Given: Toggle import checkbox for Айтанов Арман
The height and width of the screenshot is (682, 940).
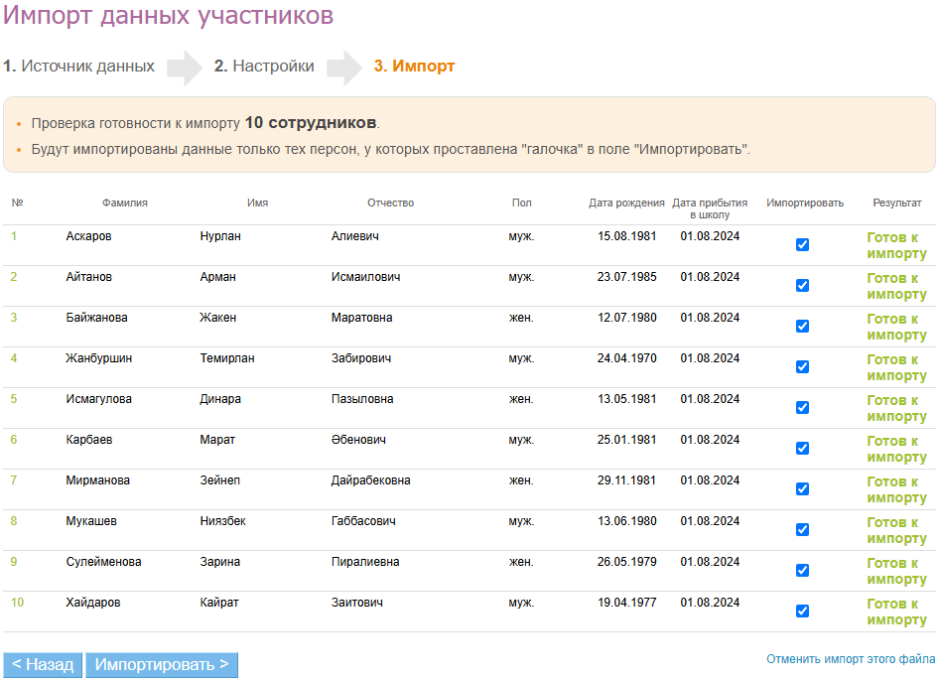Looking at the screenshot, I should (802, 286).
